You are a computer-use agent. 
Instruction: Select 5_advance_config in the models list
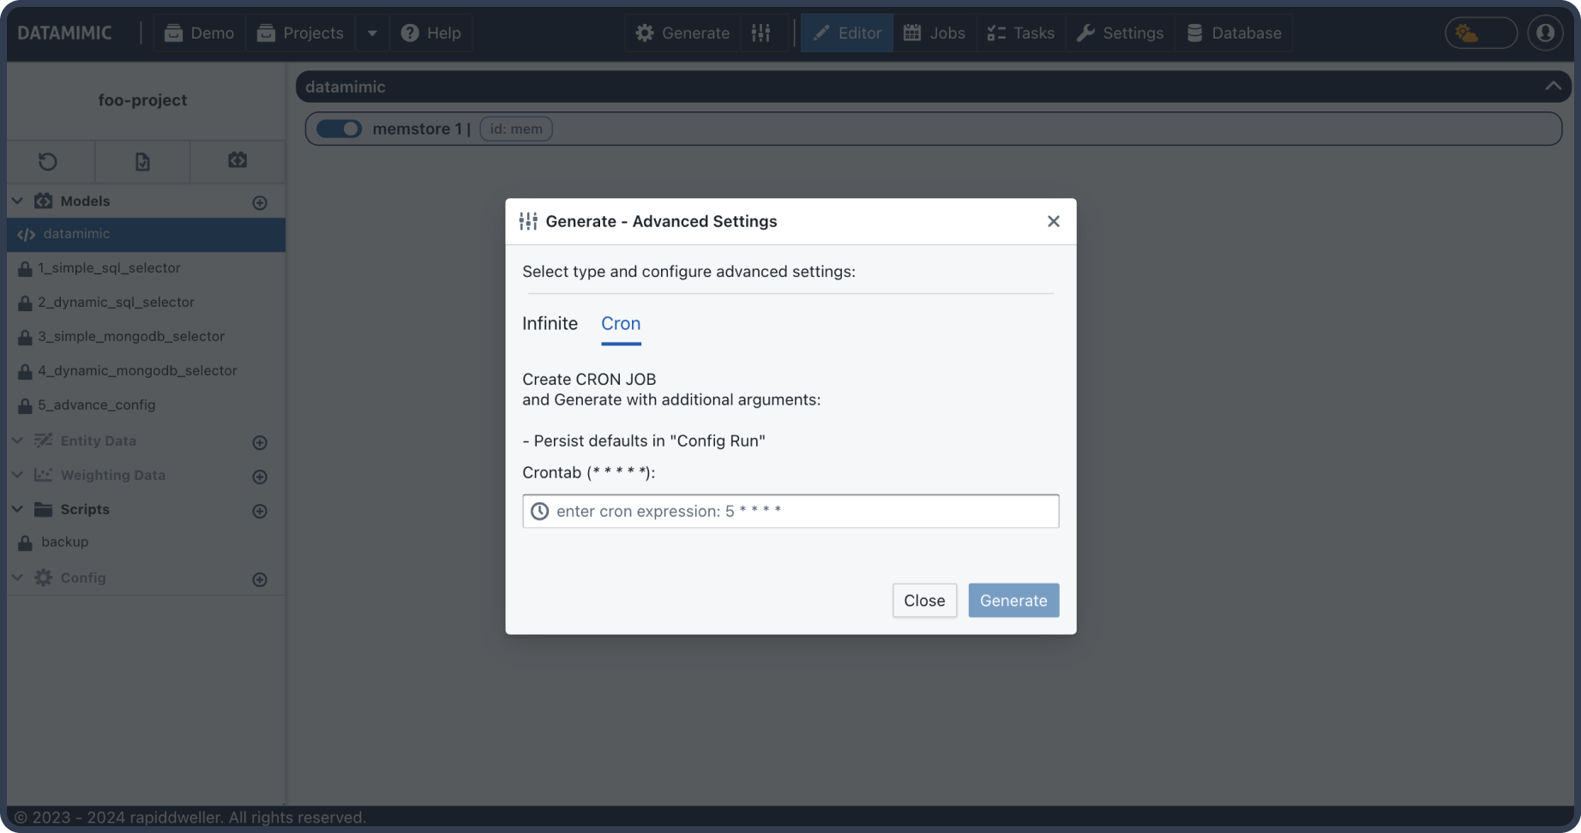click(96, 405)
